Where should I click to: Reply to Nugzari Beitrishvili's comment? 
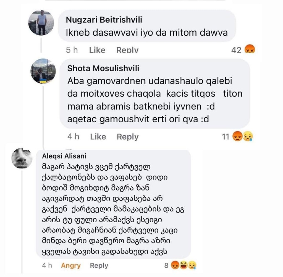pos(127,50)
